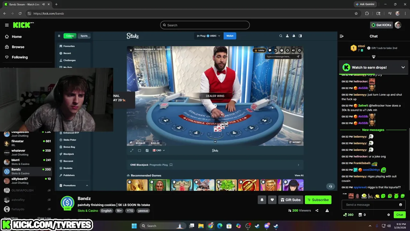Open Discord from Windows taskbar
Viewport: 410px width, 231px height.
(x=266, y=226)
